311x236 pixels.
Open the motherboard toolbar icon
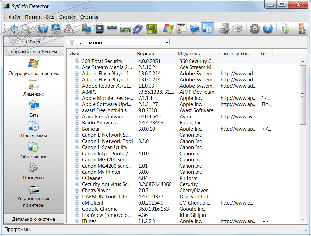(151, 29)
